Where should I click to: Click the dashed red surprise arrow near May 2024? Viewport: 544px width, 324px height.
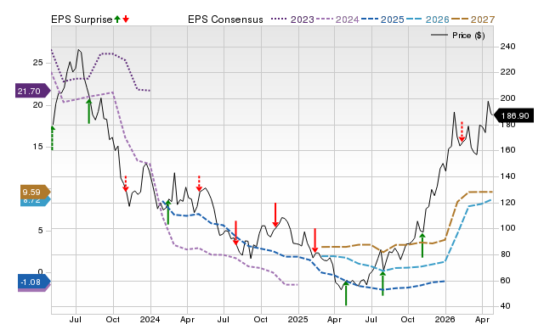(x=199, y=183)
